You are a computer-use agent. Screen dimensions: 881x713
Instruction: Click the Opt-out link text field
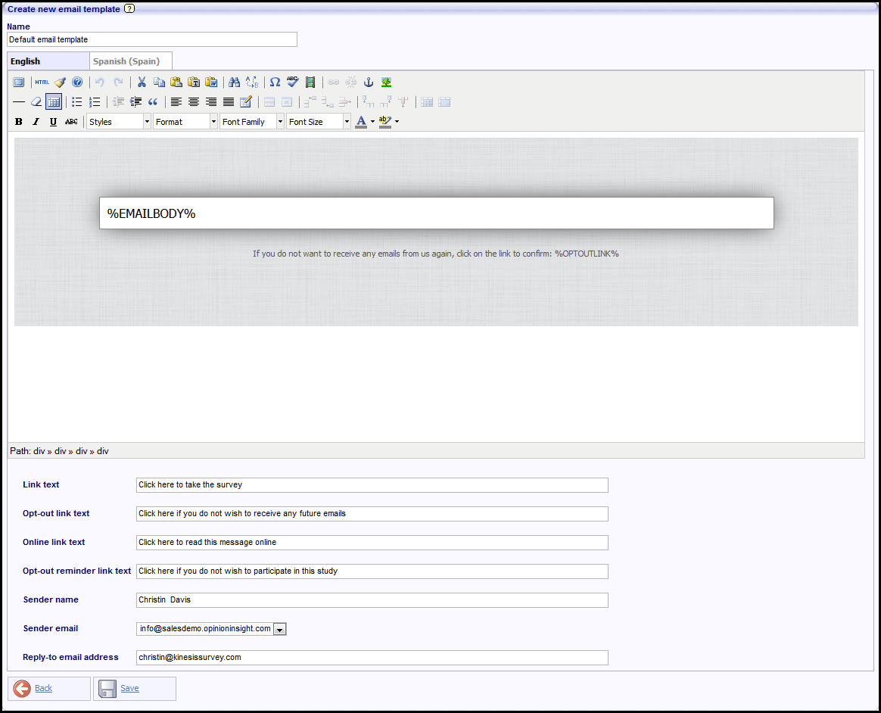click(x=372, y=513)
